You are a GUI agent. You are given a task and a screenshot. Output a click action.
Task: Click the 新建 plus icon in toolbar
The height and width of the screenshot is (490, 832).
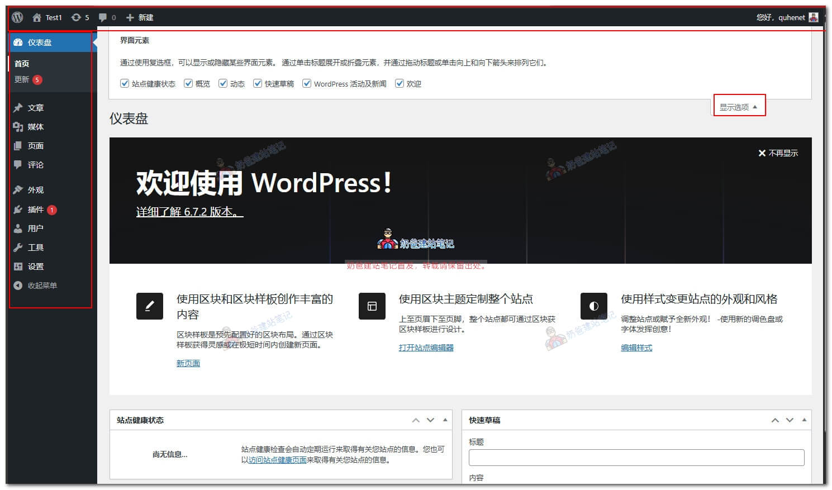tap(130, 17)
